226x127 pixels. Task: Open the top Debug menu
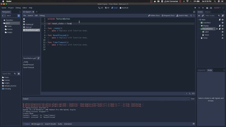coord(18,8)
